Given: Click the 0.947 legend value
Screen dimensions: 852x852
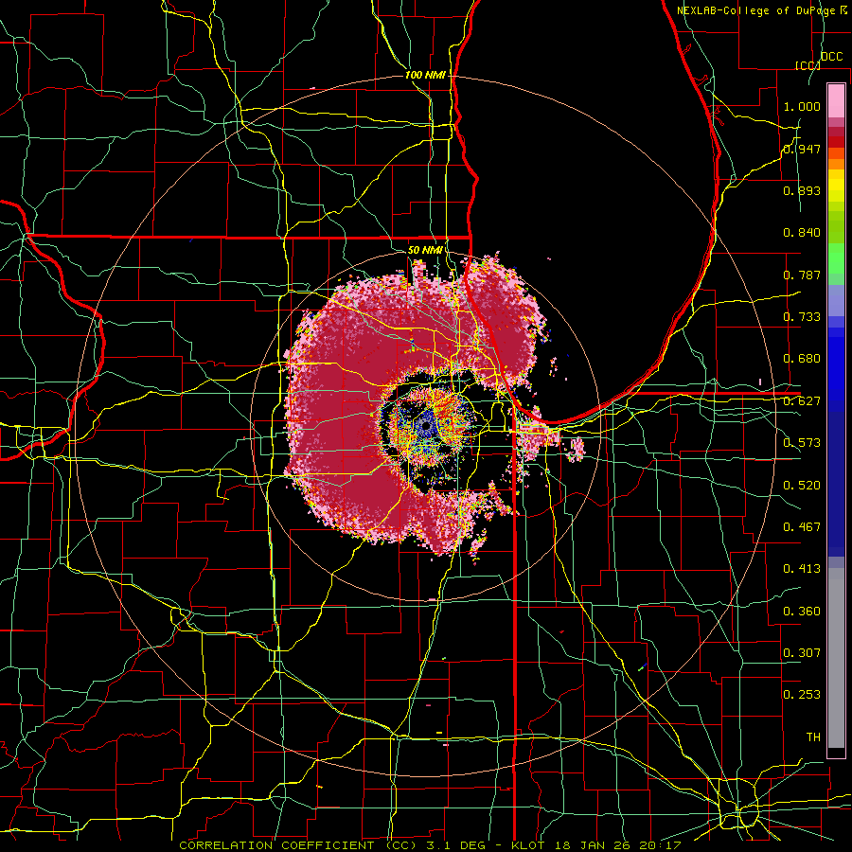Looking at the screenshot, I should [x=802, y=149].
